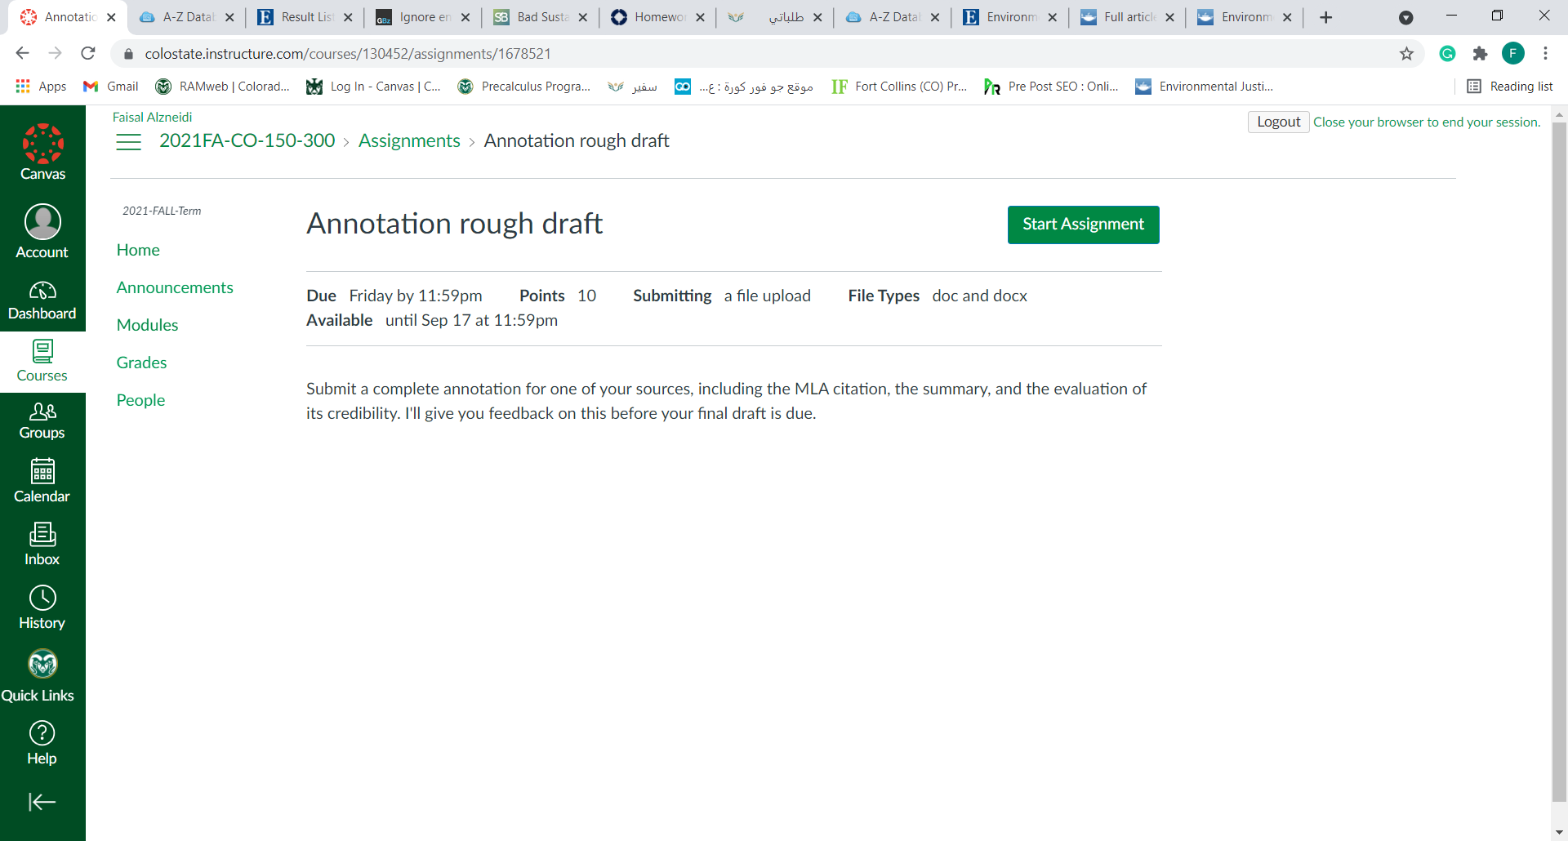Open the Assignments breadcrumb link
This screenshot has width=1568, height=841.
[409, 140]
